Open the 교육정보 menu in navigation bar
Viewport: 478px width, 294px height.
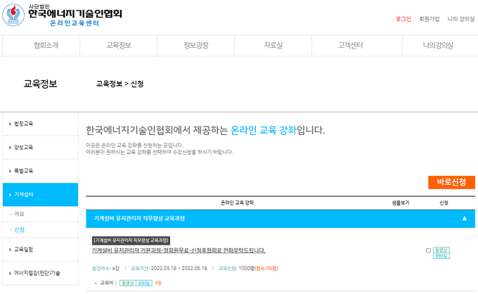[x=119, y=46]
